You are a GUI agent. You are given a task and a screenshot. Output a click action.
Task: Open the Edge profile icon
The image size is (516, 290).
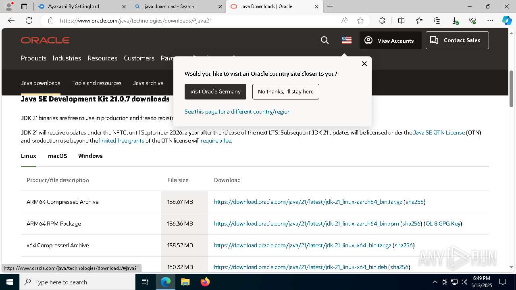[8, 6]
